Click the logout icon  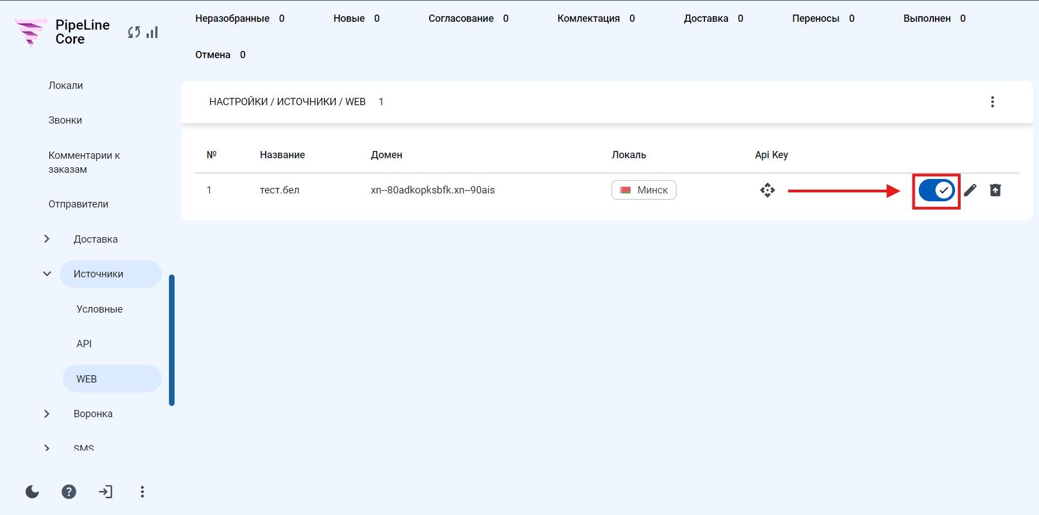[x=106, y=492]
